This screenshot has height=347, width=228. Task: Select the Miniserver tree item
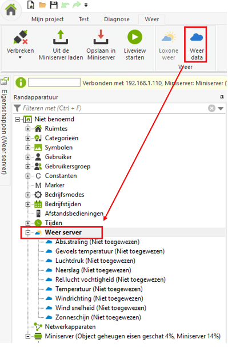point(133,336)
